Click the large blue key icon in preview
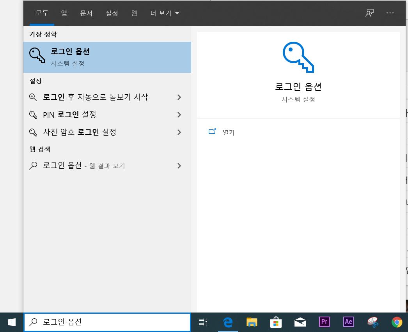The width and height of the screenshot is (408, 332). [x=298, y=57]
